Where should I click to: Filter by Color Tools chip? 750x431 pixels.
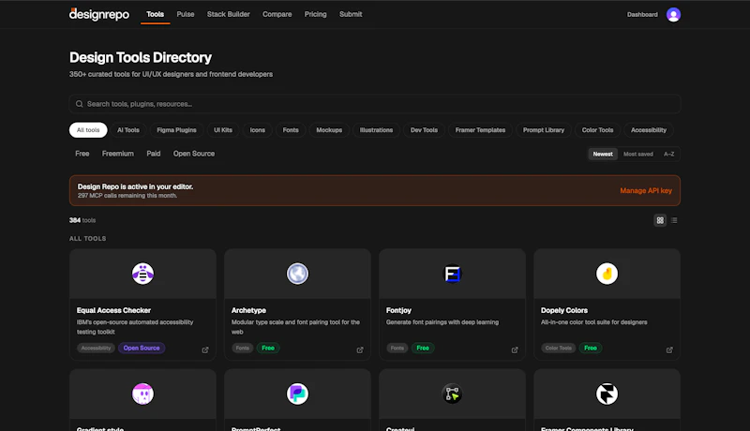[597, 130]
